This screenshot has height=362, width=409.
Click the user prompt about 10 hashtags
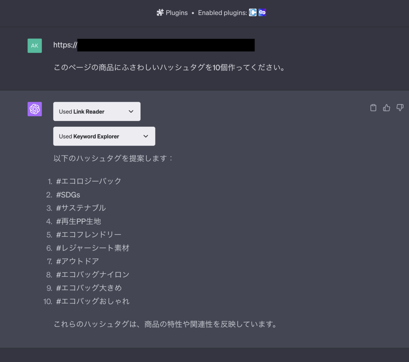point(169,68)
